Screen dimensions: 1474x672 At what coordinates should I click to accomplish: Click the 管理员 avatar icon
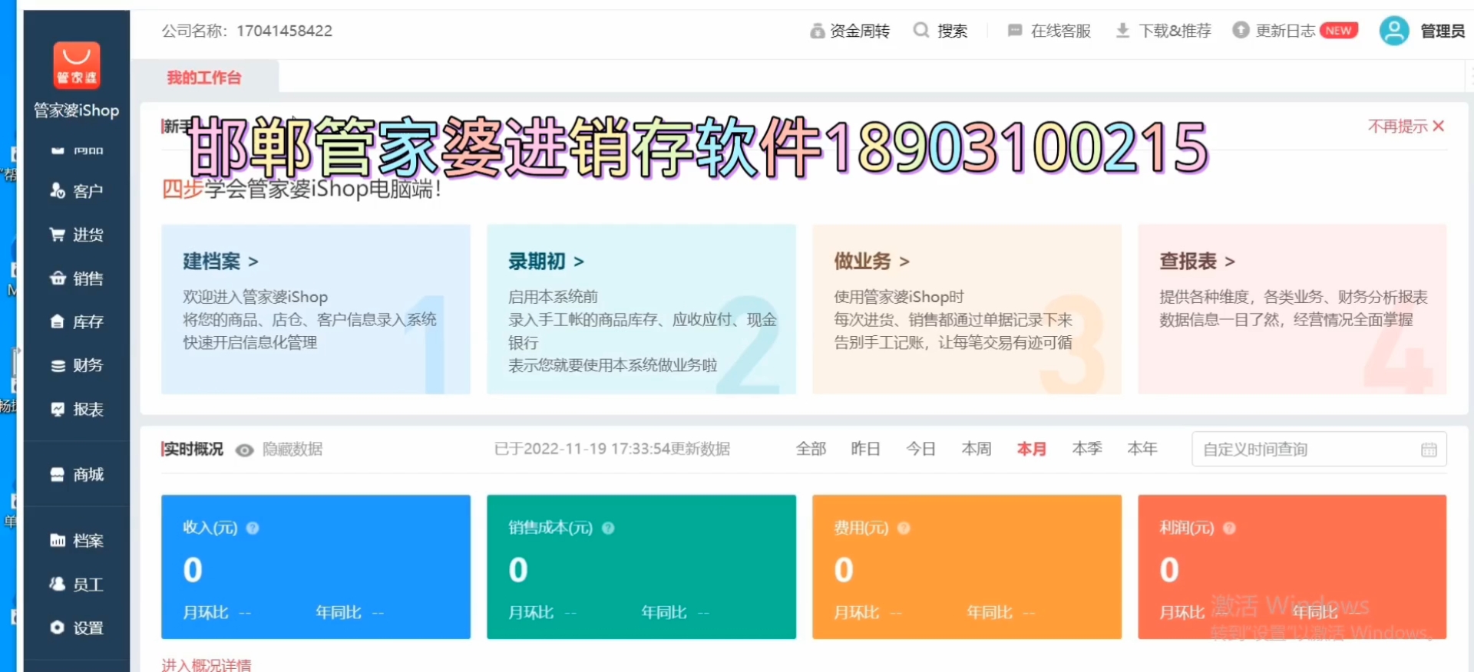(x=1394, y=31)
